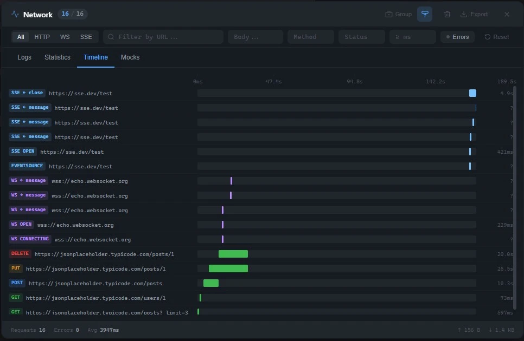Select the SSE close request row badge
Screen dimensions: 524x341
tap(27, 93)
